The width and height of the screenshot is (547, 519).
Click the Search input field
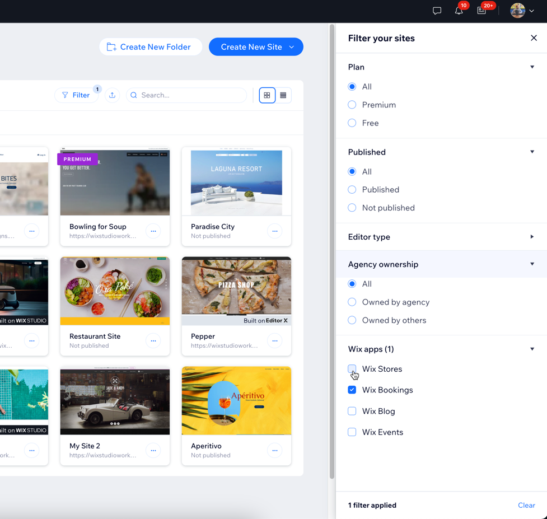pos(186,95)
